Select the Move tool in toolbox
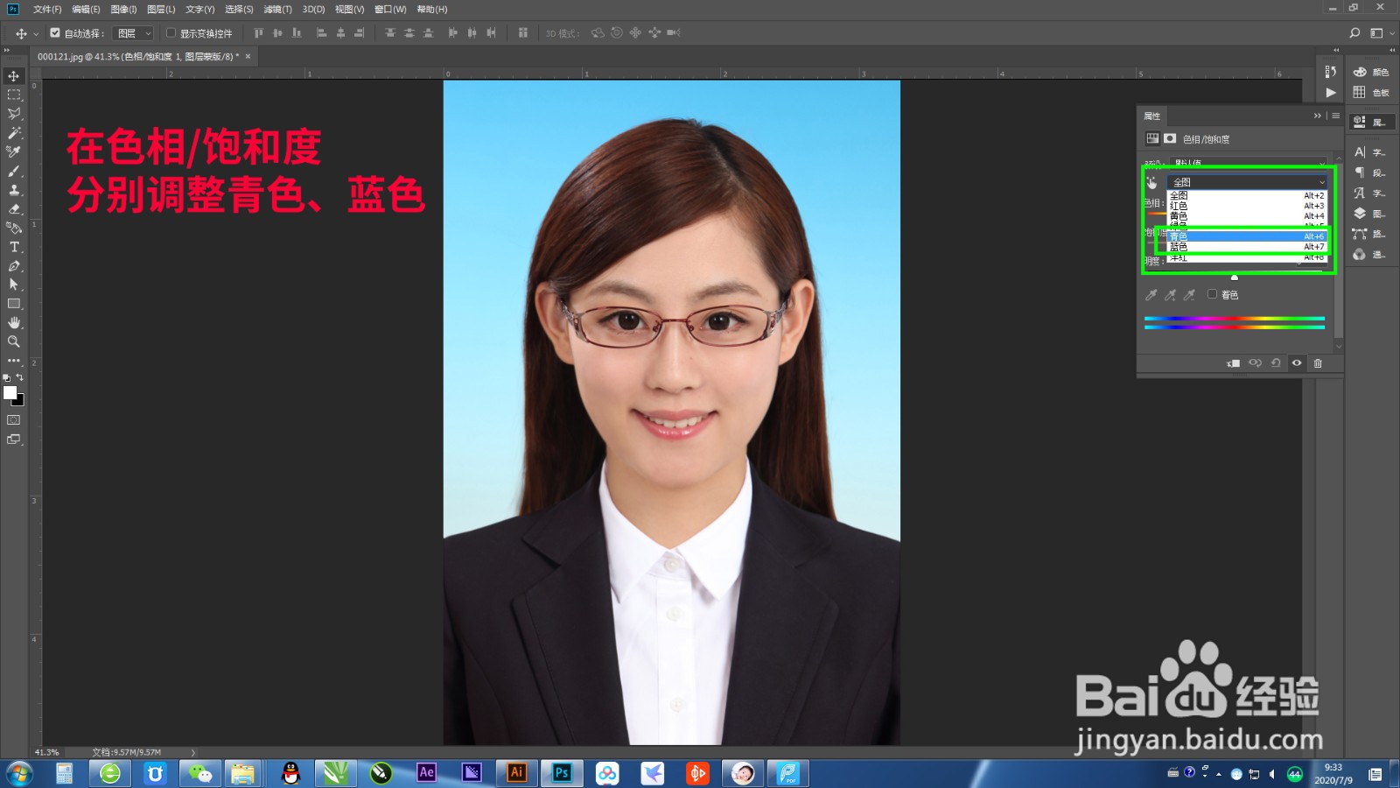 click(14, 76)
